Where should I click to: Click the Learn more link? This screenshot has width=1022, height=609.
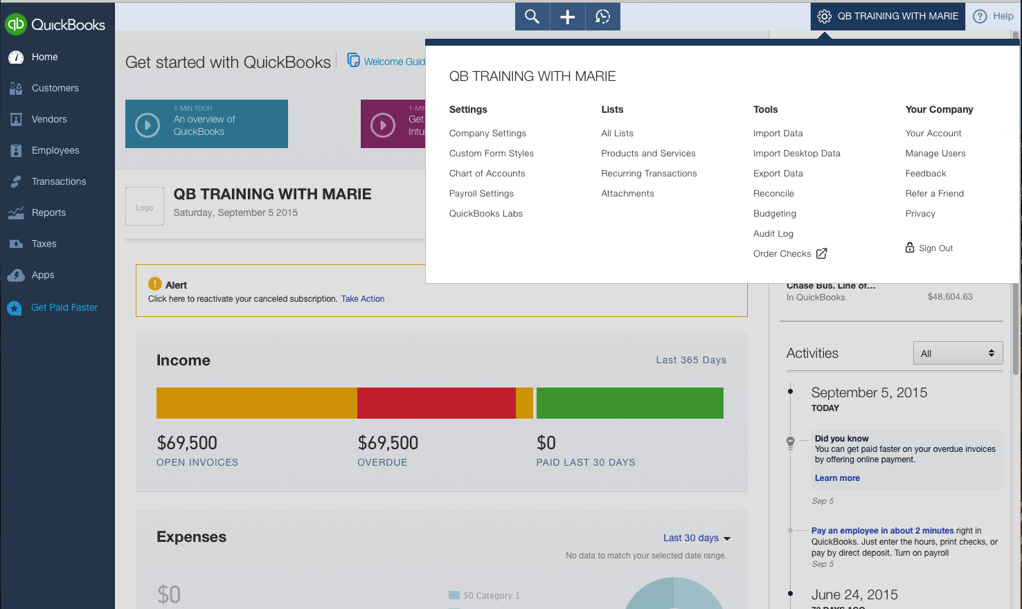coord(837,478)
